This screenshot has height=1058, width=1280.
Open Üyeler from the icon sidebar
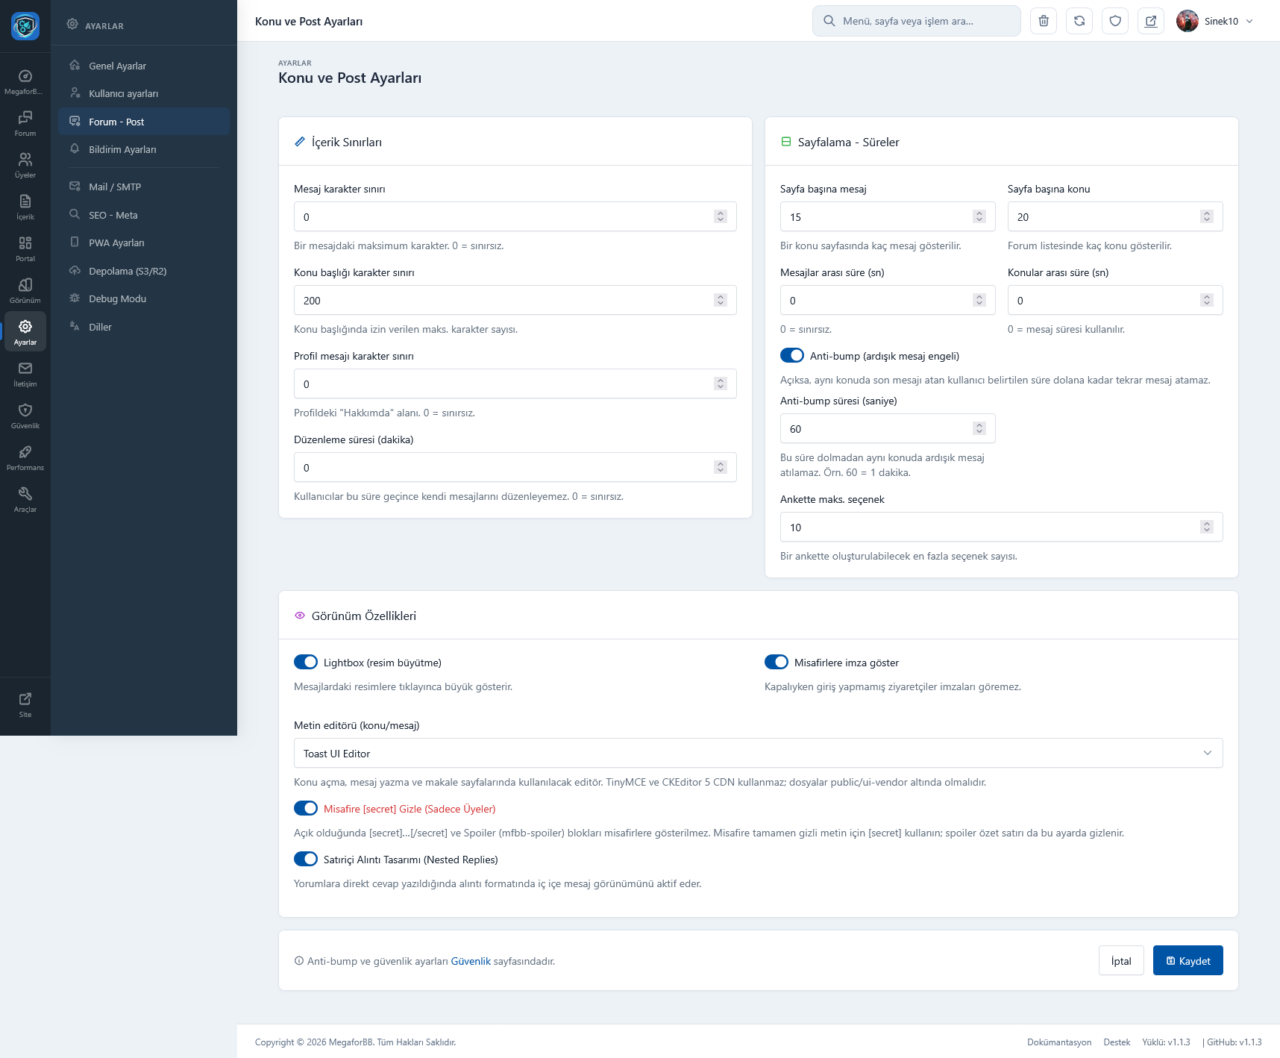tap(25, 165)
